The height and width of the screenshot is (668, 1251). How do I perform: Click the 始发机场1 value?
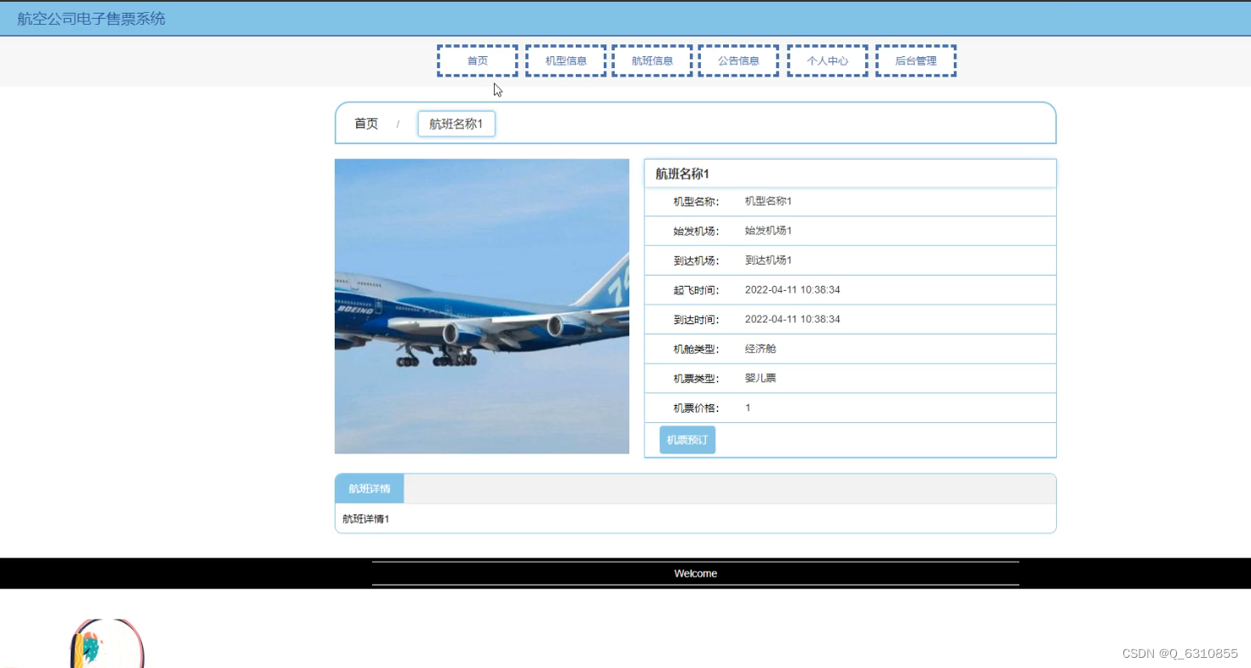[768, 231]
